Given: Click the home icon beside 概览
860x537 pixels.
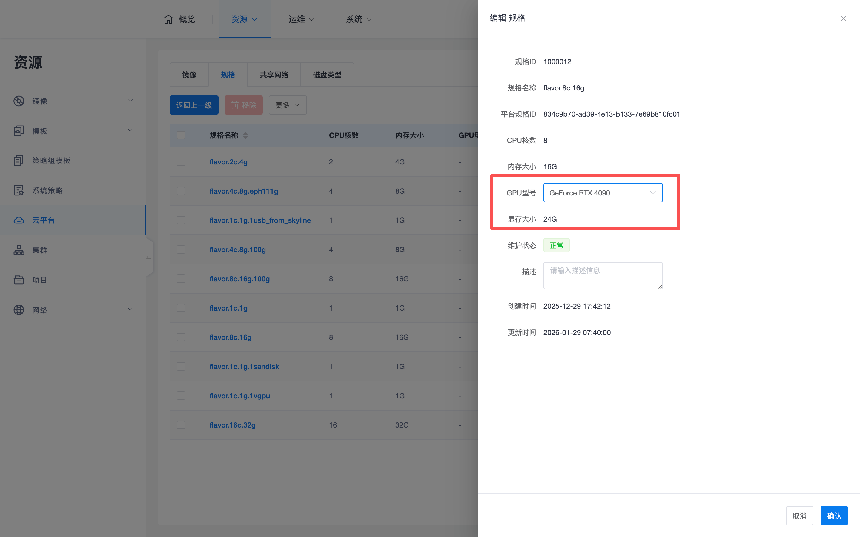Looking at the screenshot, I should click(168, 19).
